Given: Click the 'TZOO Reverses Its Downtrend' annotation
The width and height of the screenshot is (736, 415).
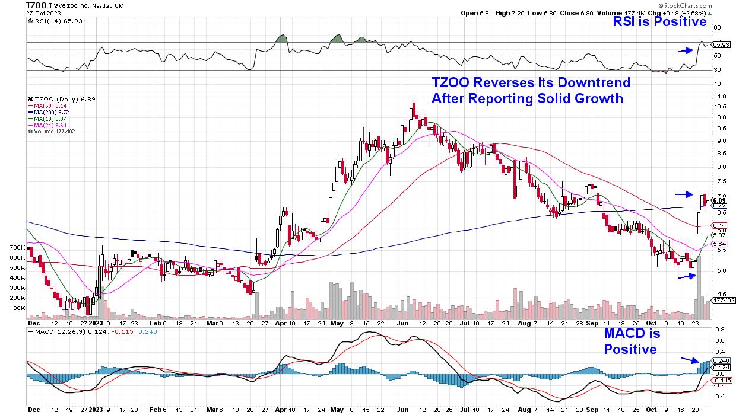Looking at the screenshot, I should tap(531, 82).
